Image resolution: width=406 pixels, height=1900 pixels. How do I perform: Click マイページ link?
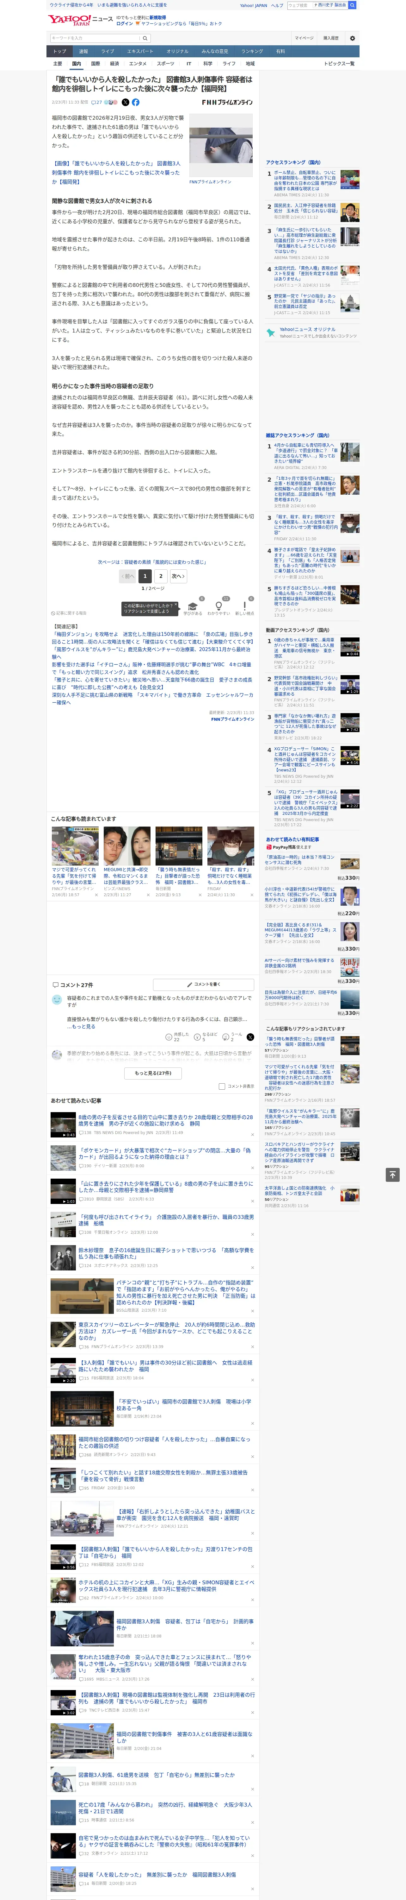(x=304, y=38)
